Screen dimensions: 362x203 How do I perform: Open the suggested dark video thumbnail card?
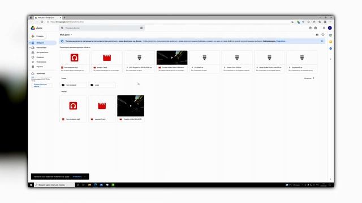coord(172,61)
